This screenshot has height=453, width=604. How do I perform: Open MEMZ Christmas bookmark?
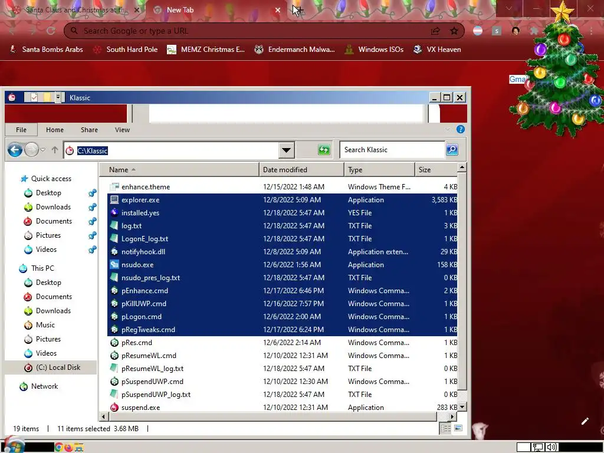click(206, 50)
